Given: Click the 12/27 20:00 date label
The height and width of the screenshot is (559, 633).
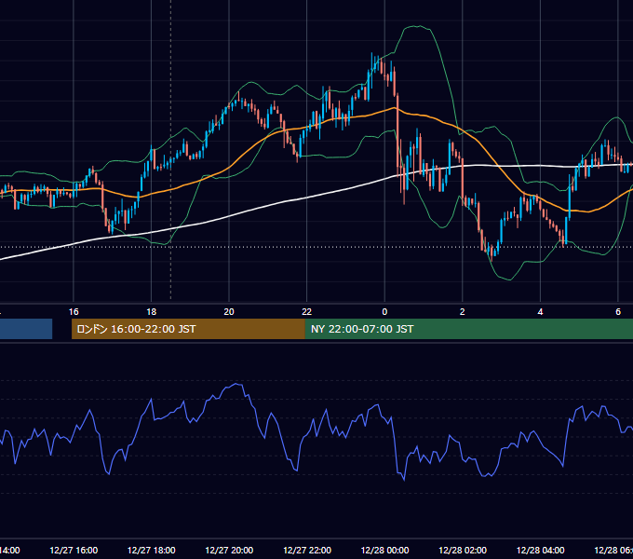Looking at the screenshot, I should 229,551.
